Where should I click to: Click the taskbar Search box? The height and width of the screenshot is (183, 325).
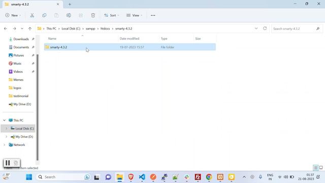coord(63,177)
